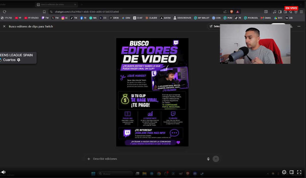
Task: Open the three-dot more options menu
Action: click(x=299, y=26)
